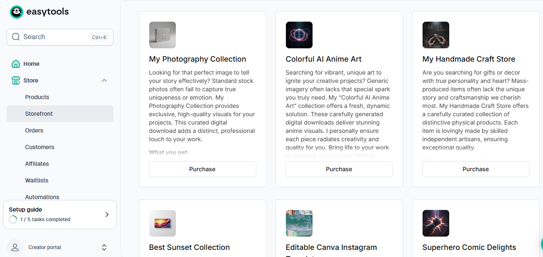Click the magnifying glass search icon
The height and width of the screenshot is (257, 543).
(16, 37)
